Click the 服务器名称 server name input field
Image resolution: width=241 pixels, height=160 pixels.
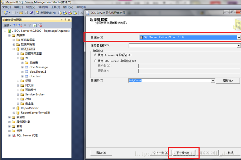click(183, 45)
